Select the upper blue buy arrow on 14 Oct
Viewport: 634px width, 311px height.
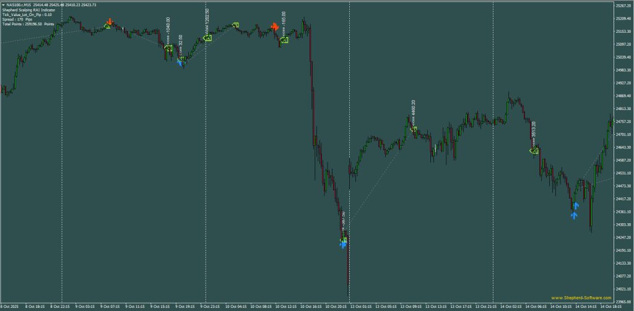(576, 206)
